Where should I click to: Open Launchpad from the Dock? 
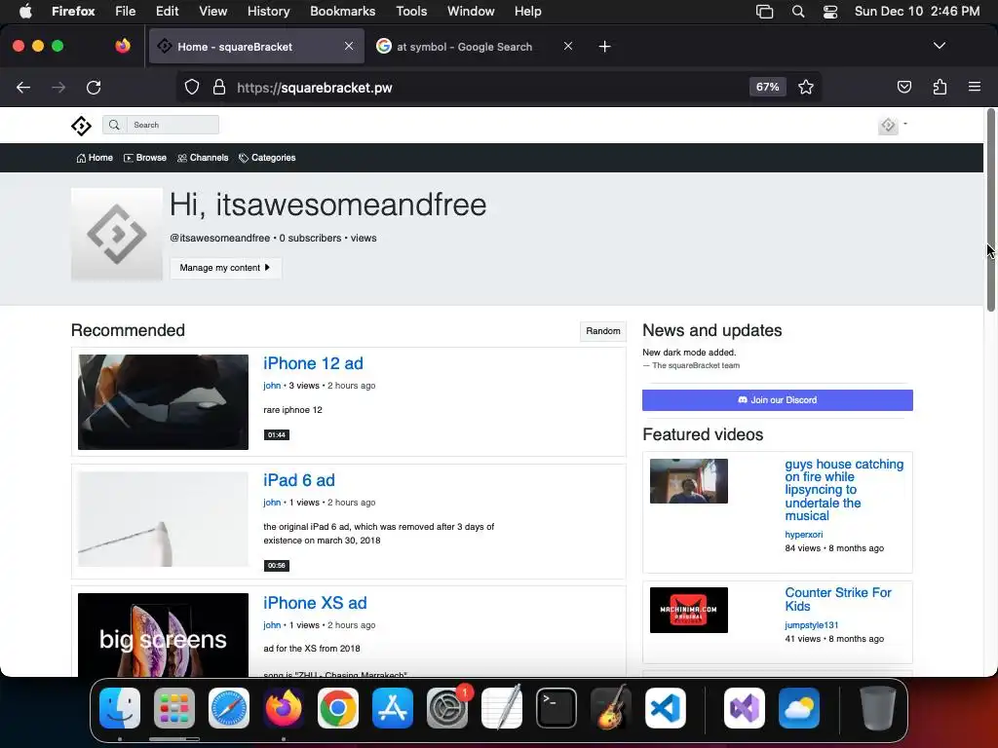174,708
